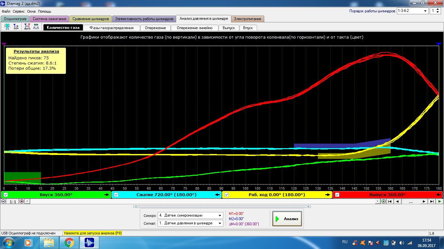Click the blue right marker triangle above the graph
The image size is (444, 249).
point(439,44)
